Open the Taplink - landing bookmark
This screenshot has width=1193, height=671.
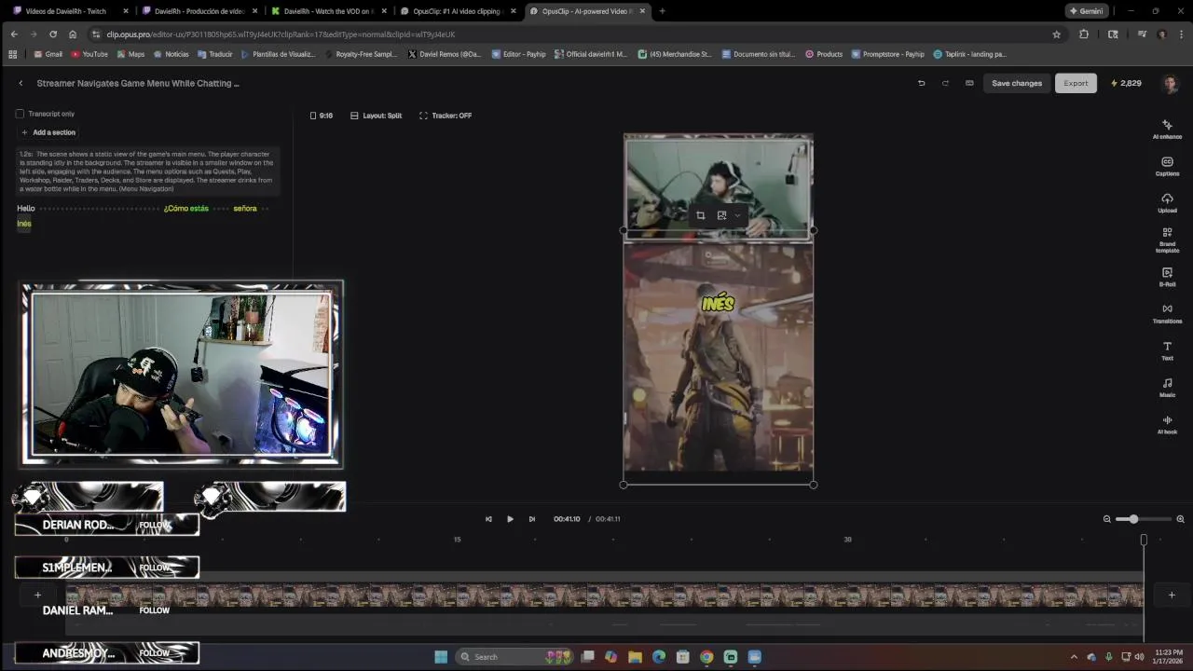pos(970,54)
